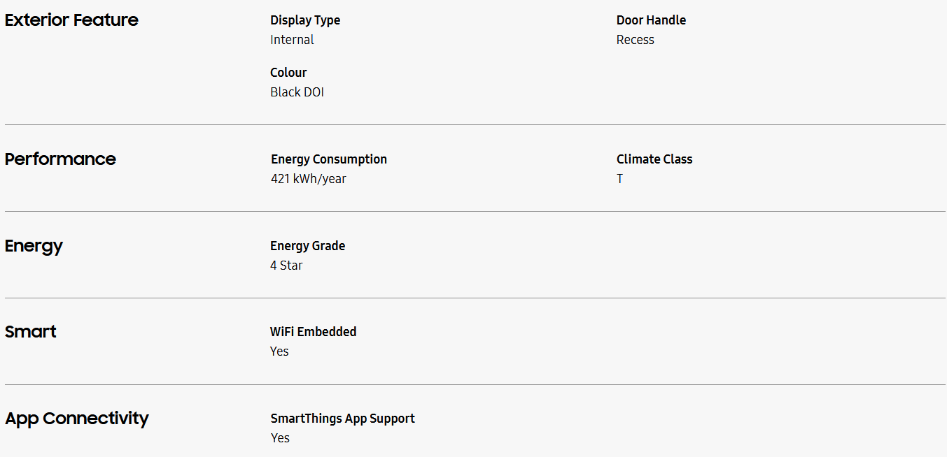Click the 4 Star energy grade value

286,266
